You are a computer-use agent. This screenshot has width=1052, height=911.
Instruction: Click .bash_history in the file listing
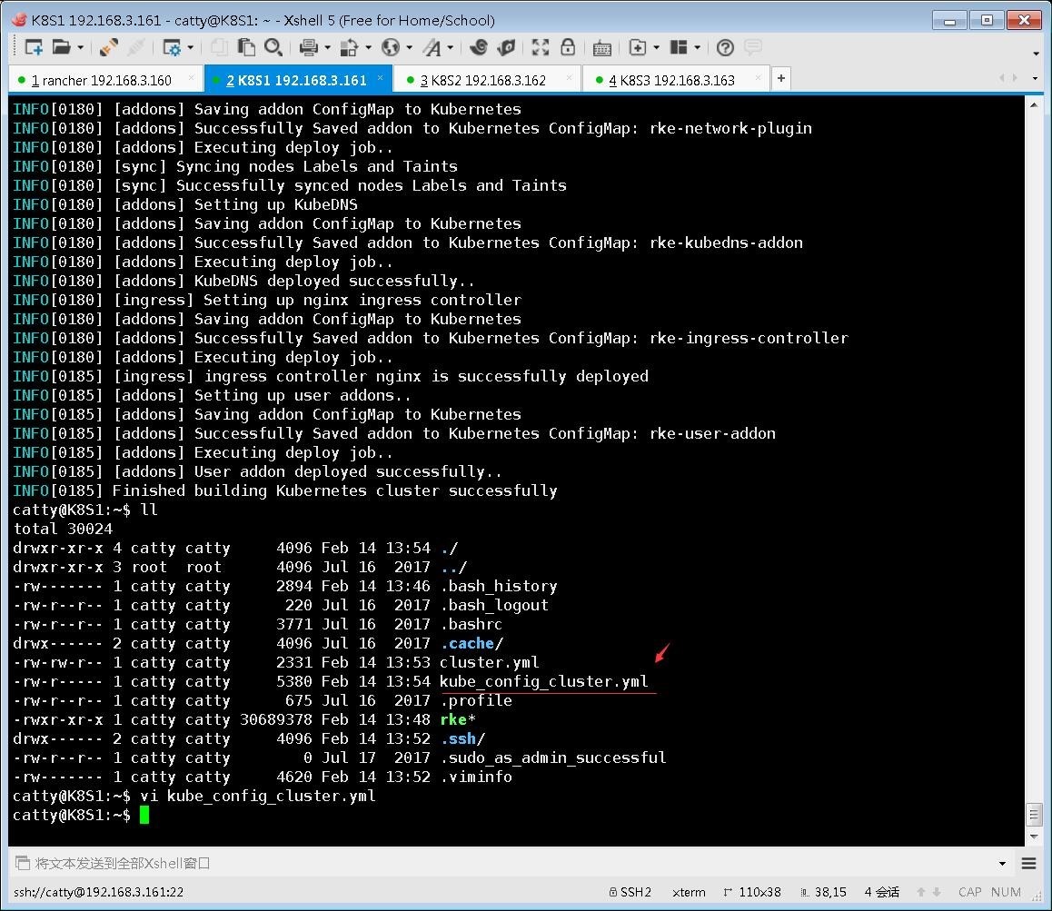pyautogui.click(x=499, y=587)
